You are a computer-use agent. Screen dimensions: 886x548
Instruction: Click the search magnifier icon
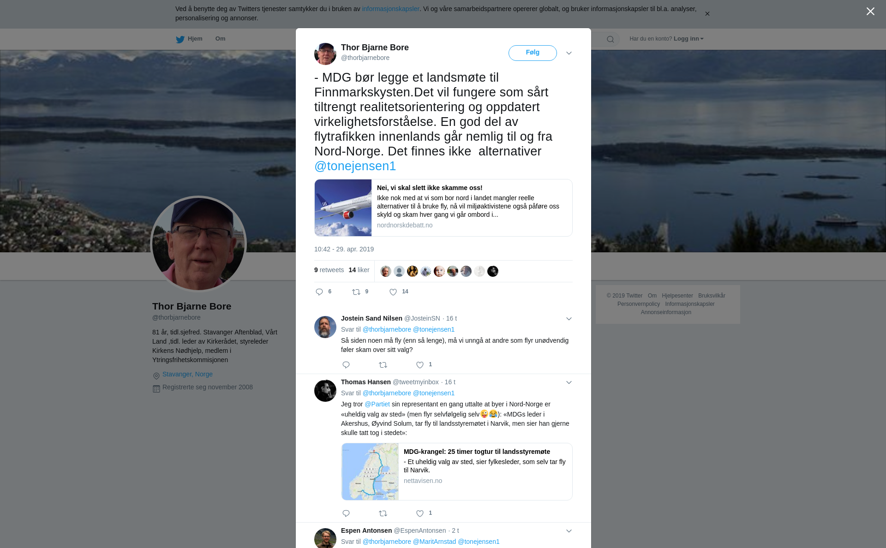pyautogui.click(x=611, y=39)
